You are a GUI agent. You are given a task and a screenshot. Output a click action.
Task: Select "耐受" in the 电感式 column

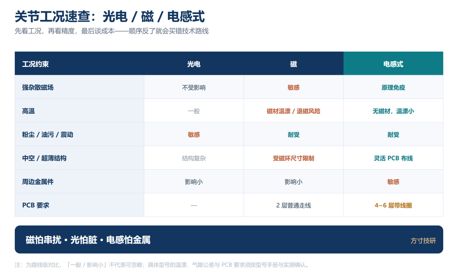pyautogui.click(x=393, y=135)
